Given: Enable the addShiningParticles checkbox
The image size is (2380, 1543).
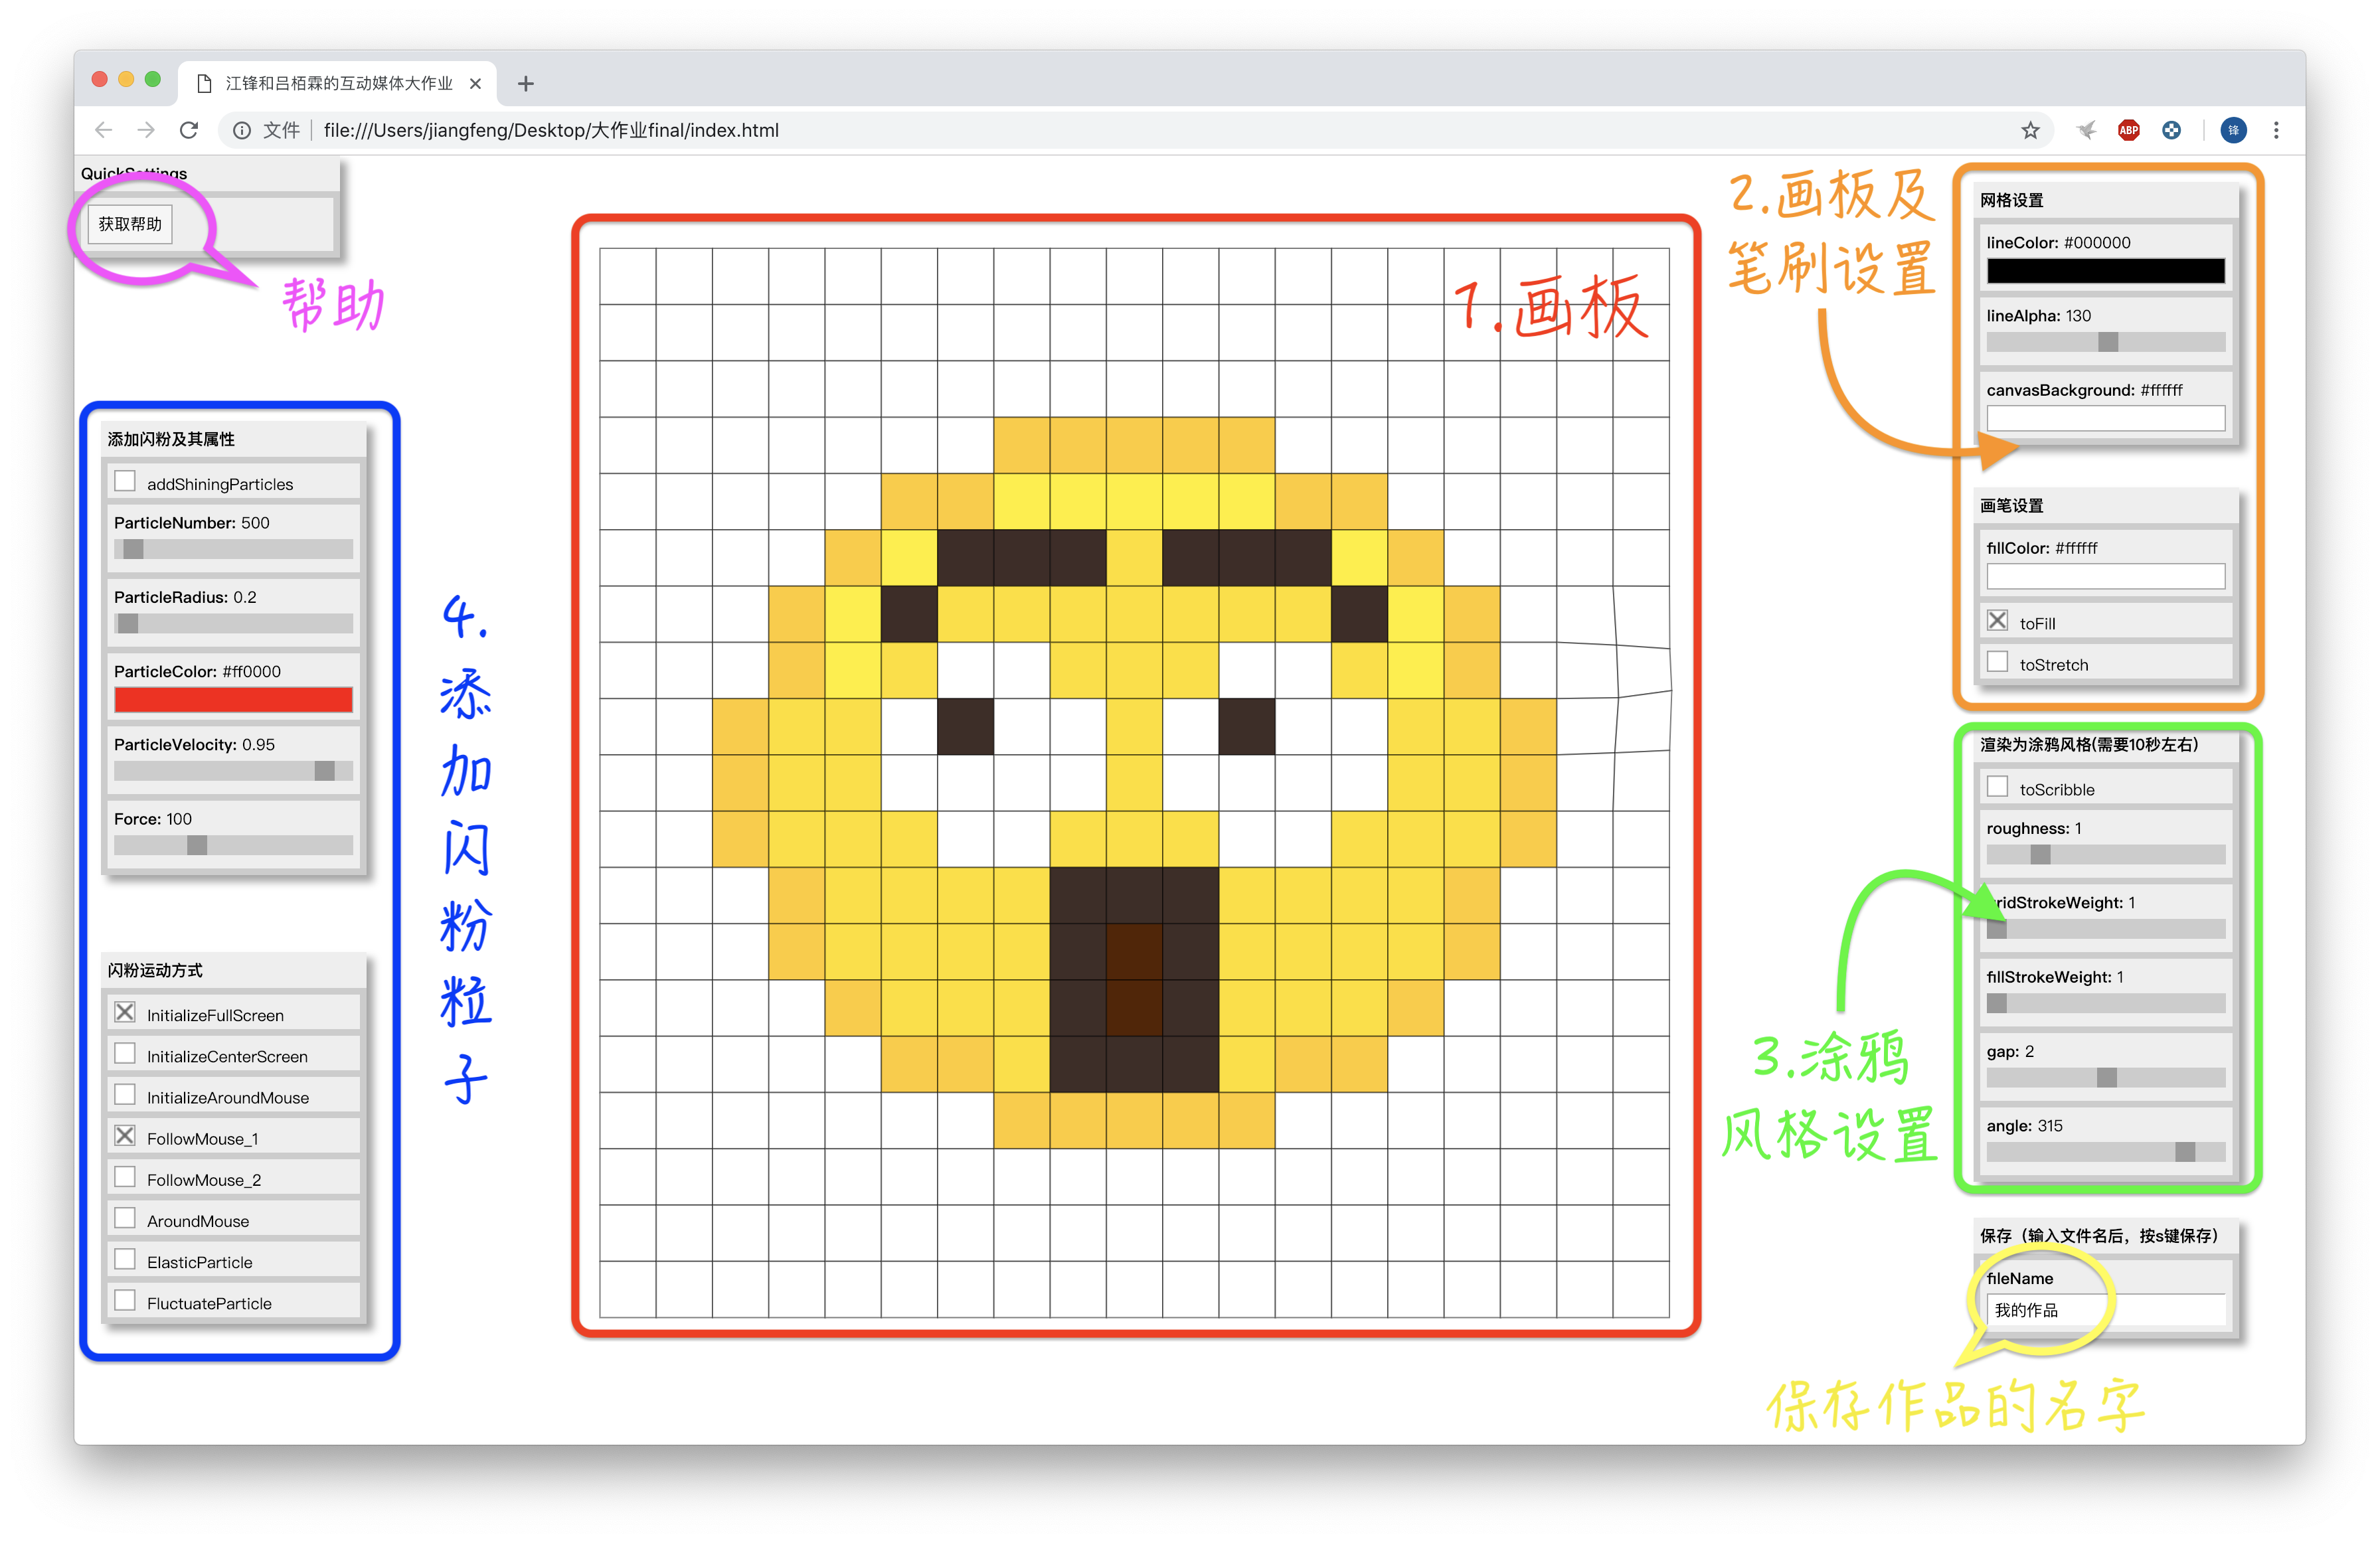Looking at the screenshot, I should point(125,482).
